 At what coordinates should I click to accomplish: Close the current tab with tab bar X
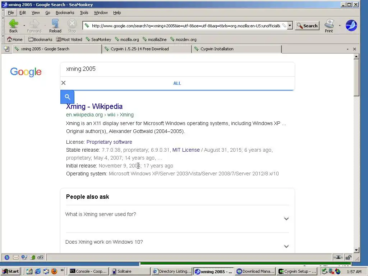tap(355, 49)
